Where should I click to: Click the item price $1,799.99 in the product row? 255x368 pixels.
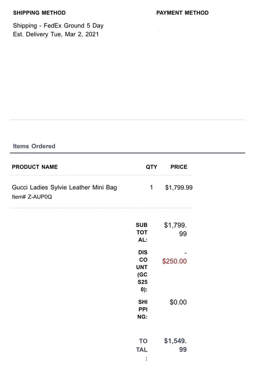(x=179, y=187)
